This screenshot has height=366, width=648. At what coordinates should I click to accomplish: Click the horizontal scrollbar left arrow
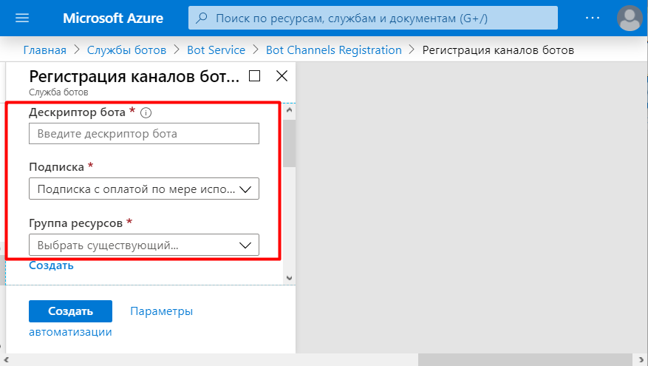pos(6,359)
